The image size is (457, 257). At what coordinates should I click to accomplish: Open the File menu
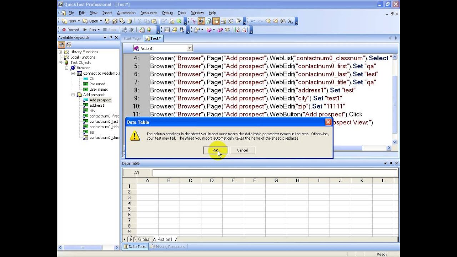click(x=71, y=13)
